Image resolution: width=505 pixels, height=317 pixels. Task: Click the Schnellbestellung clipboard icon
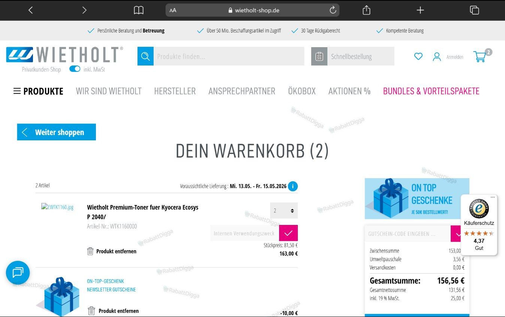319,56
